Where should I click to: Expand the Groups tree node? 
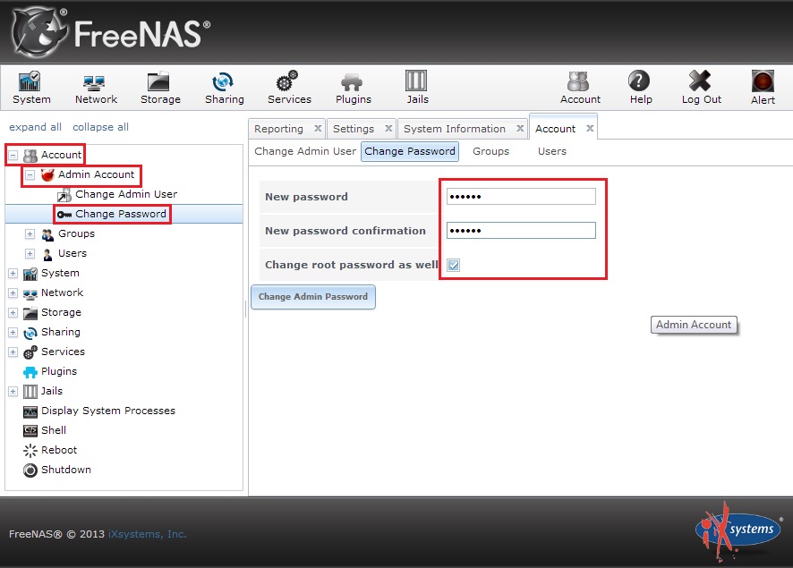[30, 234]
